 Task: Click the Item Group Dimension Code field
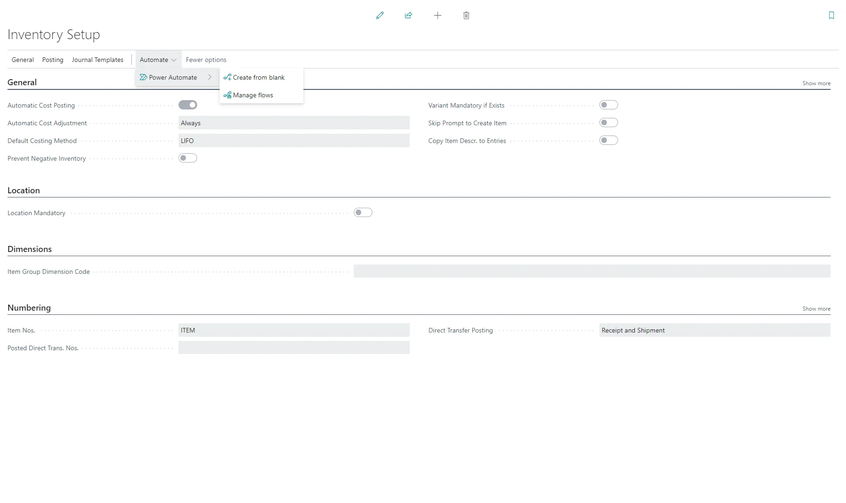click(592, 272)
